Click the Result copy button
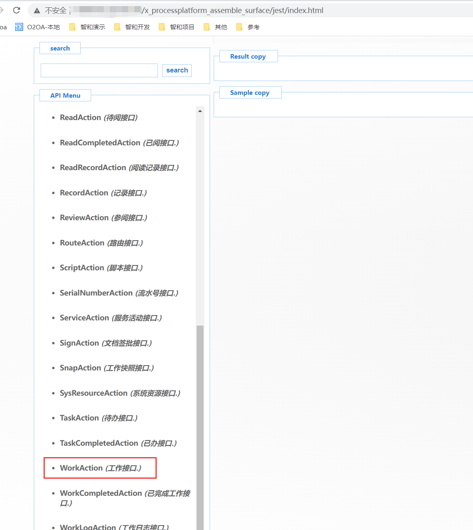Image resolution: width=473 pixels, height=530 pixels. (x=248, y=57)
